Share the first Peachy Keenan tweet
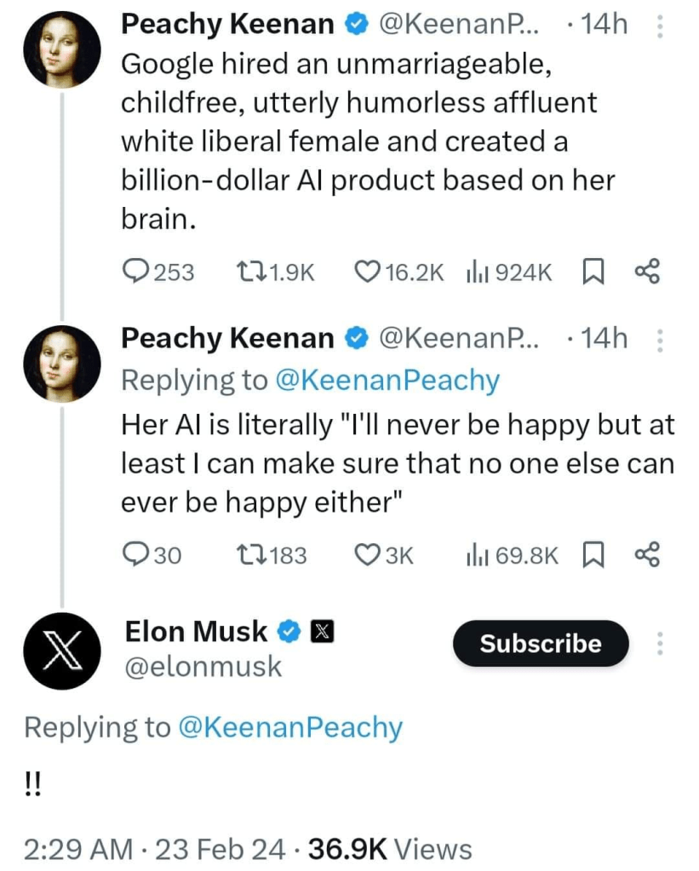The width and height of the screenshot is (699, 871). 647,272
